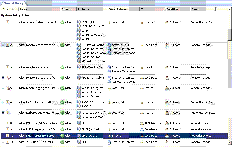Viewport: 232px width, 147px height.
Task: Select the RPC (all interfaces) protocol entry
Action: click(x=93, y=61)
